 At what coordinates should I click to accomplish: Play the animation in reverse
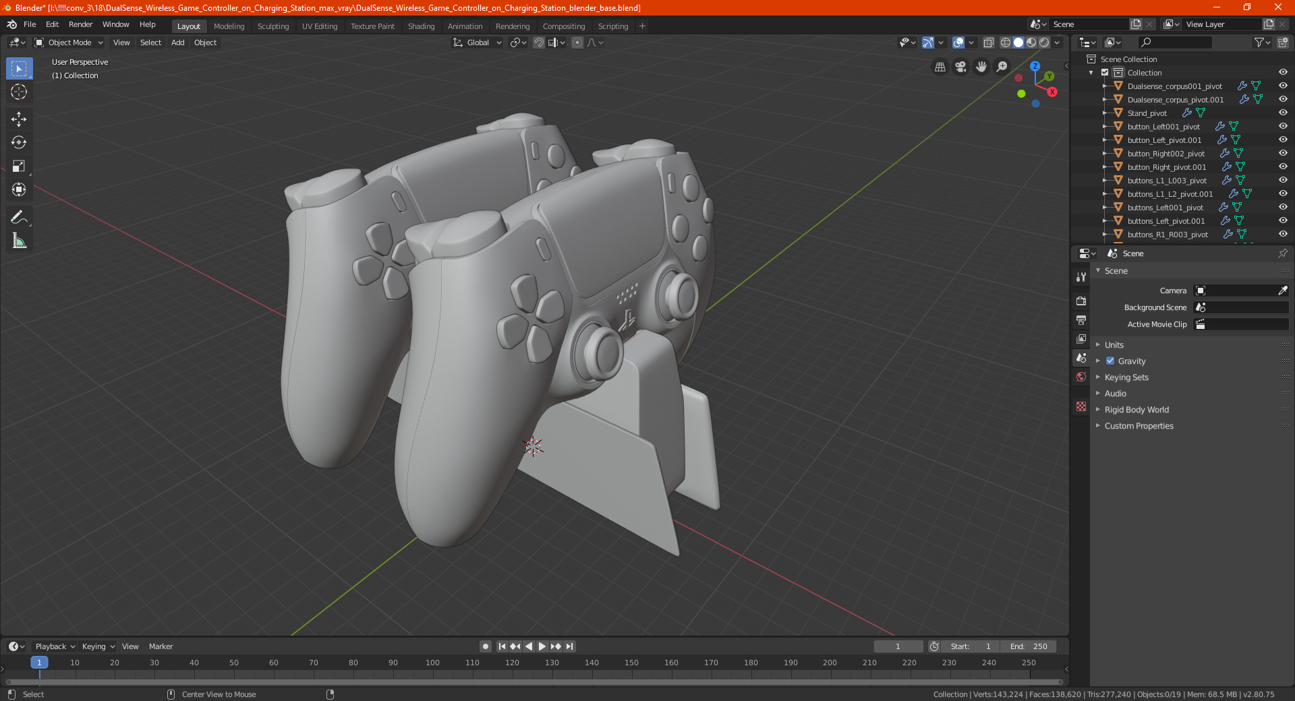(x=529, y=646)
